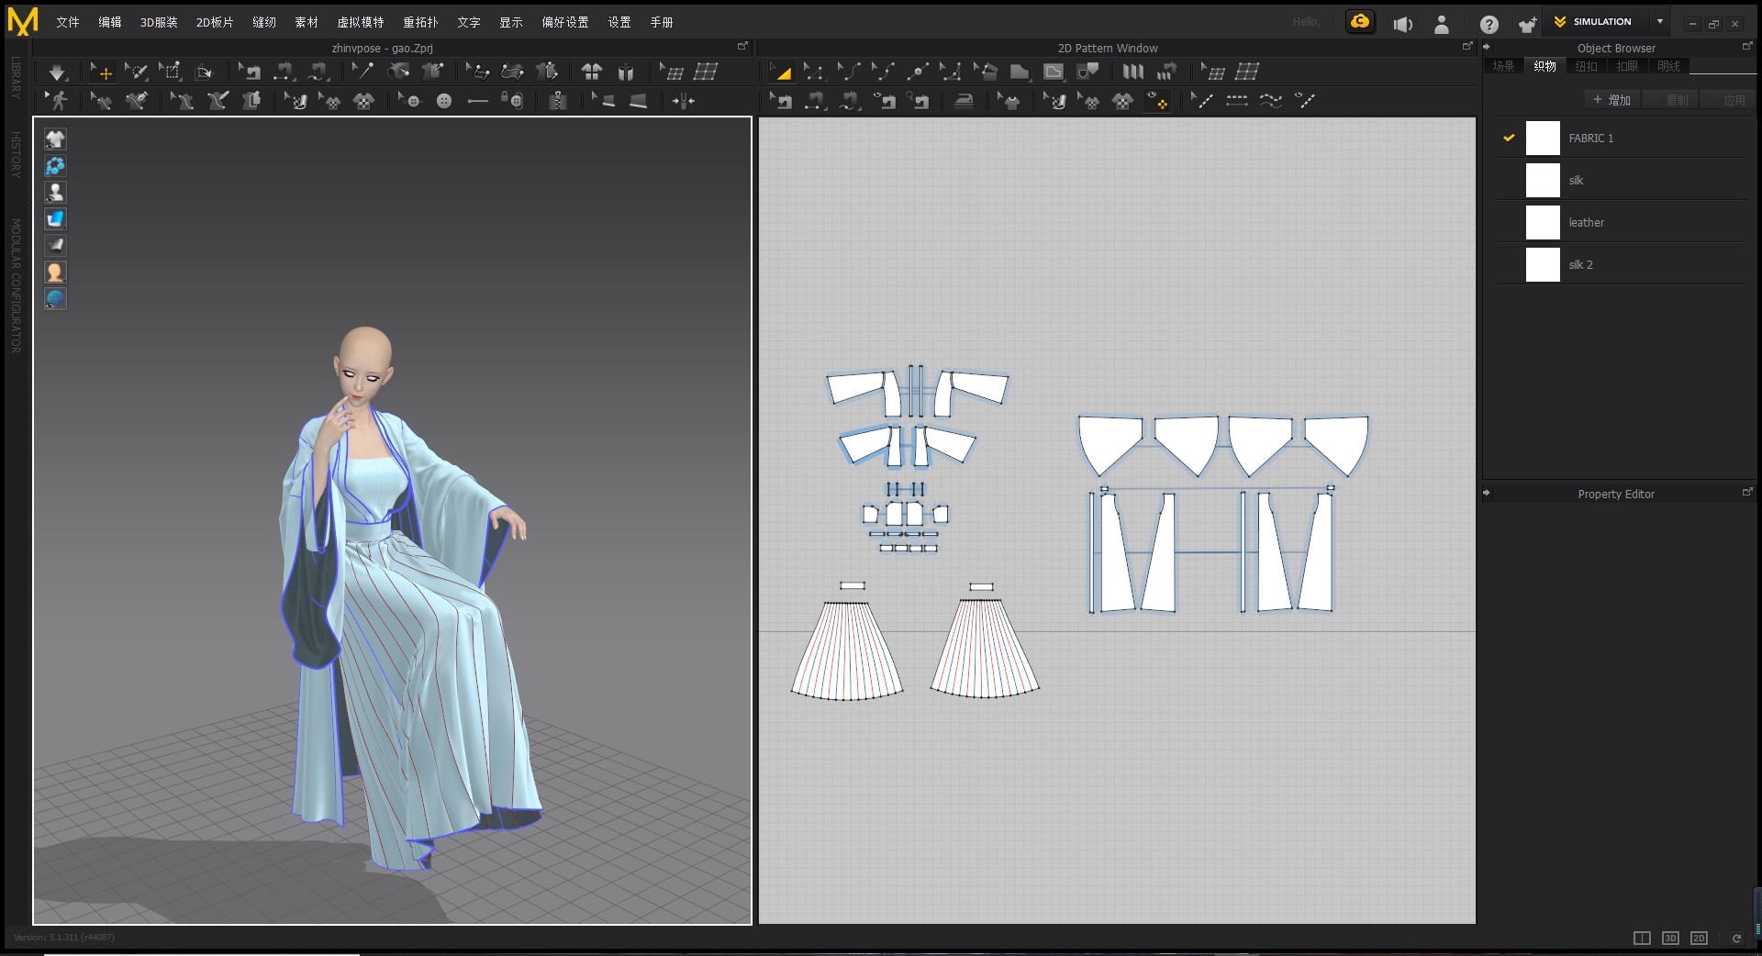Viewport: 1762px width, 956px height.
Task: Select the silk 2 fabric entry
Action: click(1580, 265)
